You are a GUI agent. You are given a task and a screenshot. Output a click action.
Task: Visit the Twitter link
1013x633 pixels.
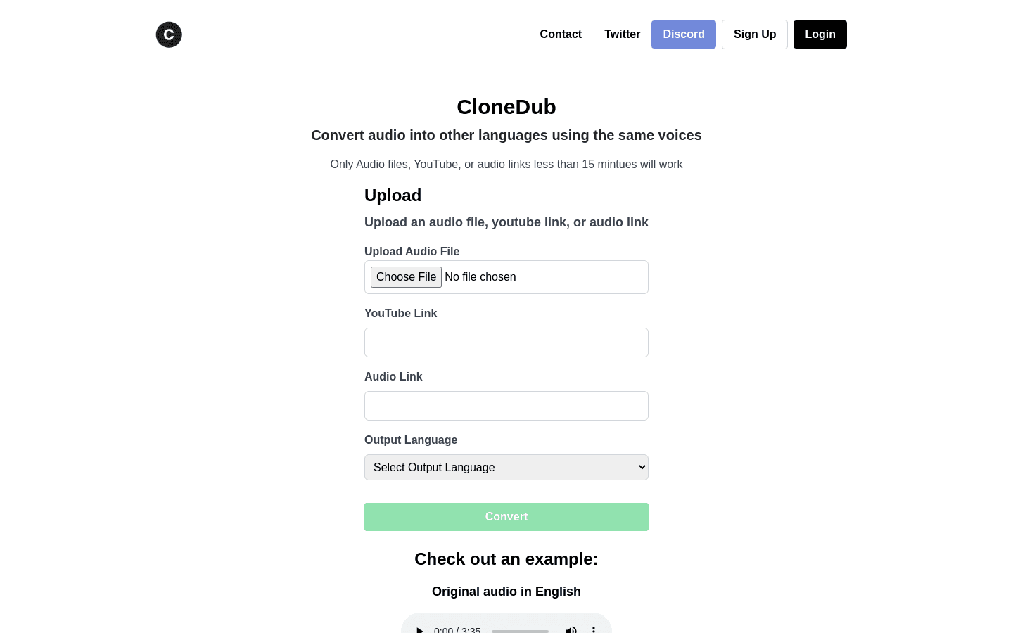pos(622,34)
